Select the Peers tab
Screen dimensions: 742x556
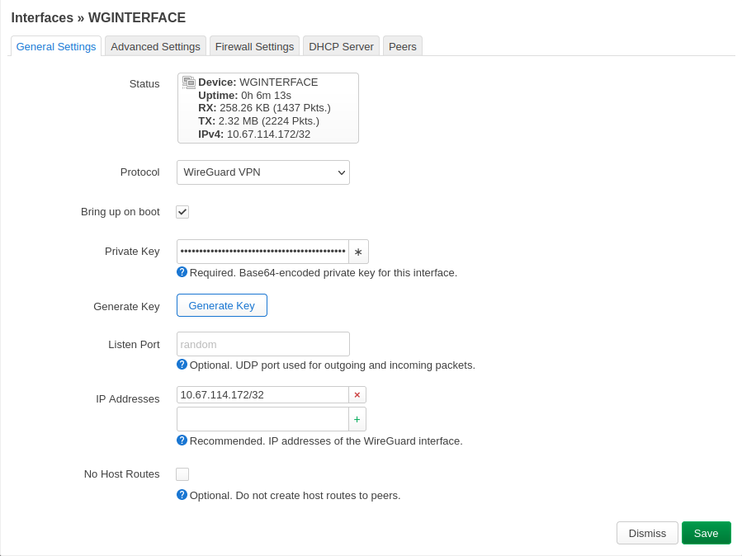pos(403,46)
